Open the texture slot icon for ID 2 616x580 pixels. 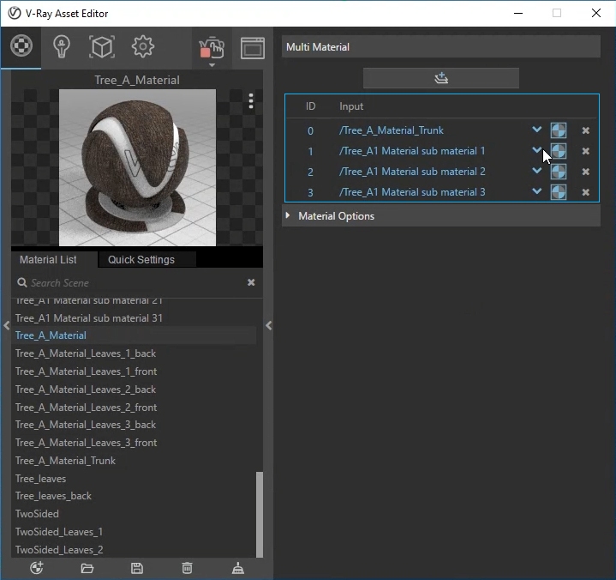pyautogui.click(x=559, y=172)
